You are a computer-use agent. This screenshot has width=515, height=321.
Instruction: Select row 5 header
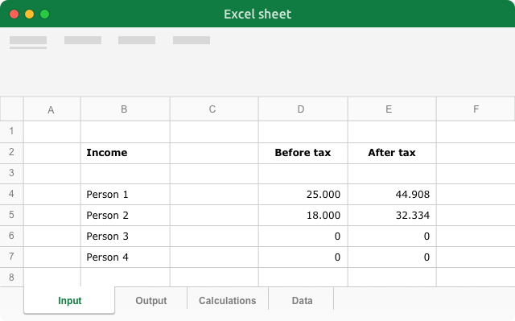point(11,216)
